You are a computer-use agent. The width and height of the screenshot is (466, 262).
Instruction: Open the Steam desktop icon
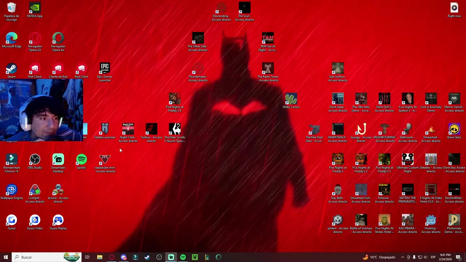pos(12,71)
